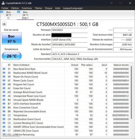Image resolution: width=135 pixels, height=139 pixels.
Task: Click the blue status dot for Raw Read Error Rate
Action: [4, 69]
